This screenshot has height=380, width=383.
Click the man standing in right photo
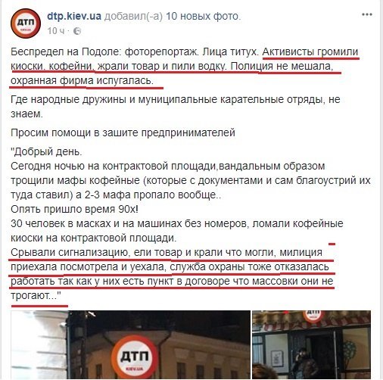(304, 363)
